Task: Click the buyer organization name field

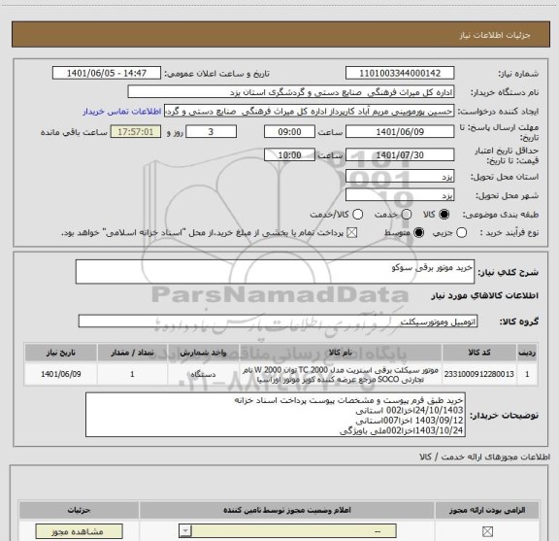Action: (x=291, y=92)
